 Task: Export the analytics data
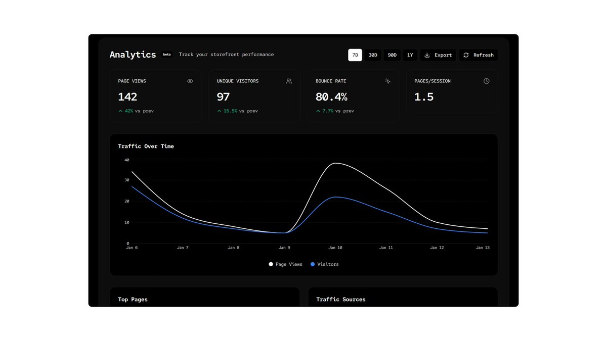(438, 55)
